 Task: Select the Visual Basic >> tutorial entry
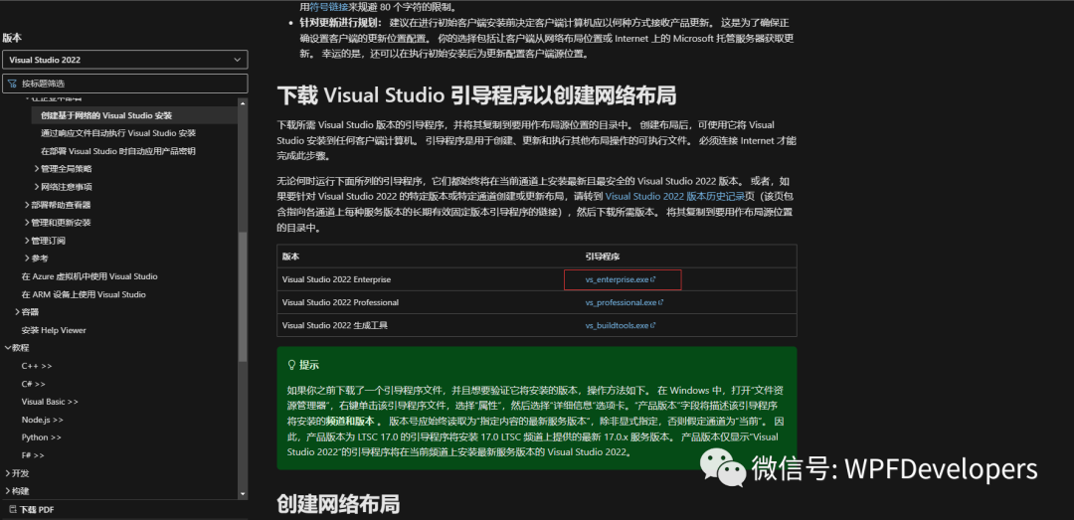tap(50, 402)
